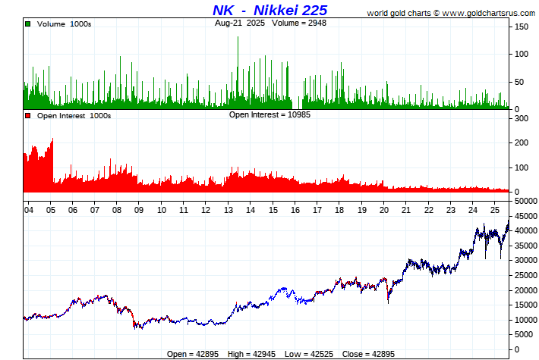Click the 'Open Interest 1000s' legend label

click(74, 116)
